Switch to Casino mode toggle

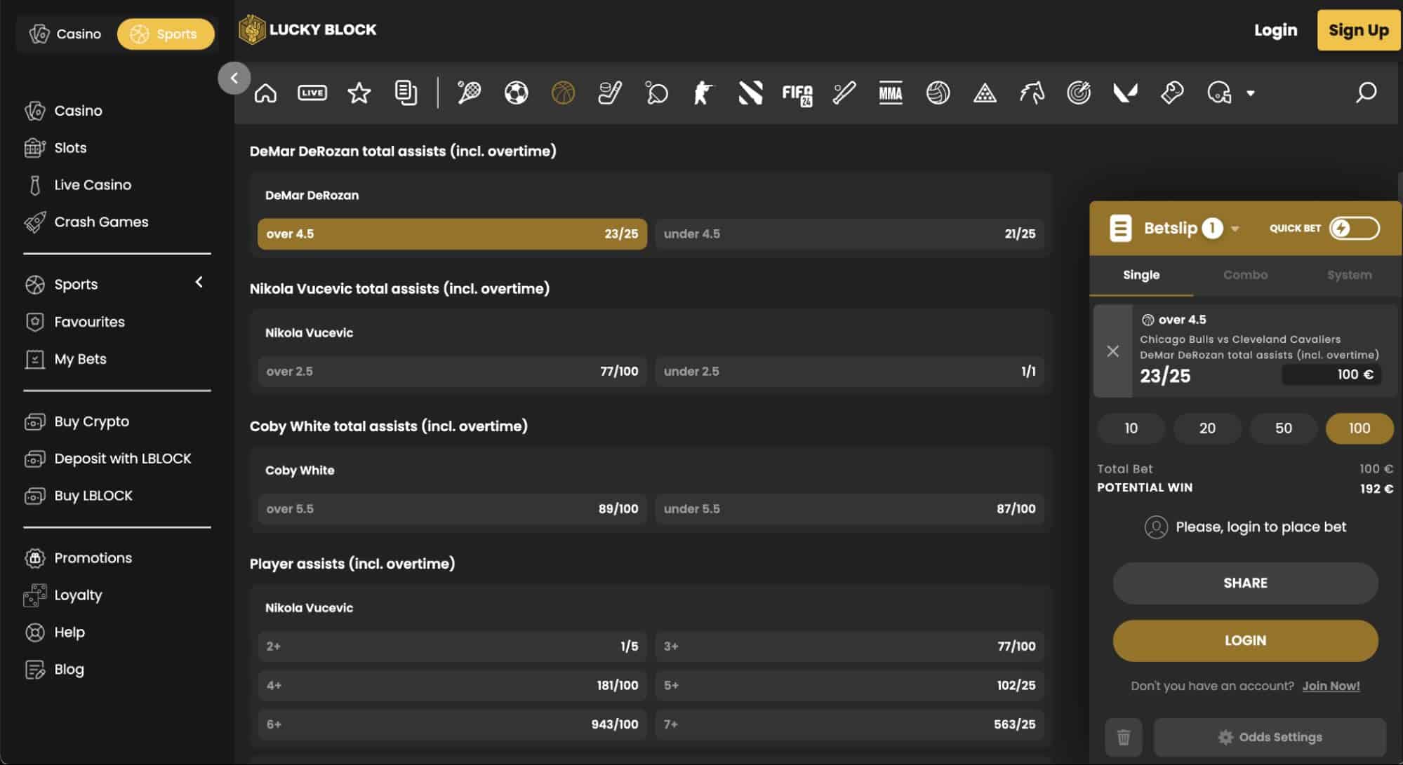(x=65, y=34)
